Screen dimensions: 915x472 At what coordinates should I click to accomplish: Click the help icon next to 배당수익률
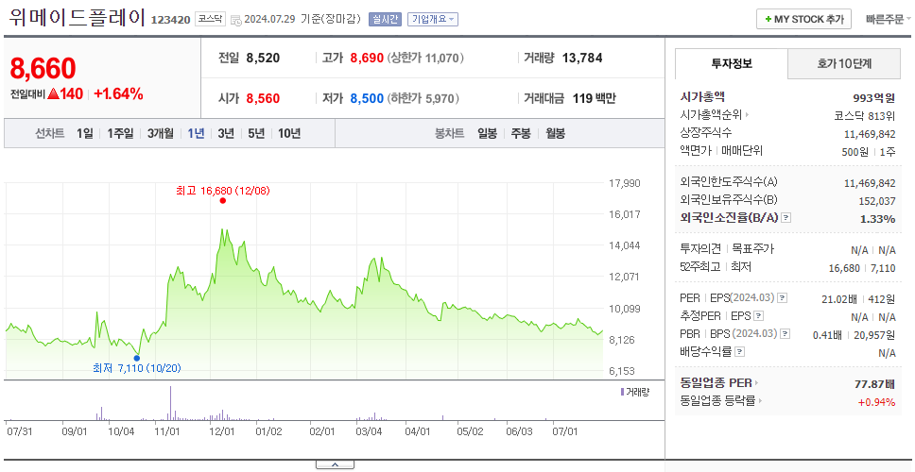[739, 352]
